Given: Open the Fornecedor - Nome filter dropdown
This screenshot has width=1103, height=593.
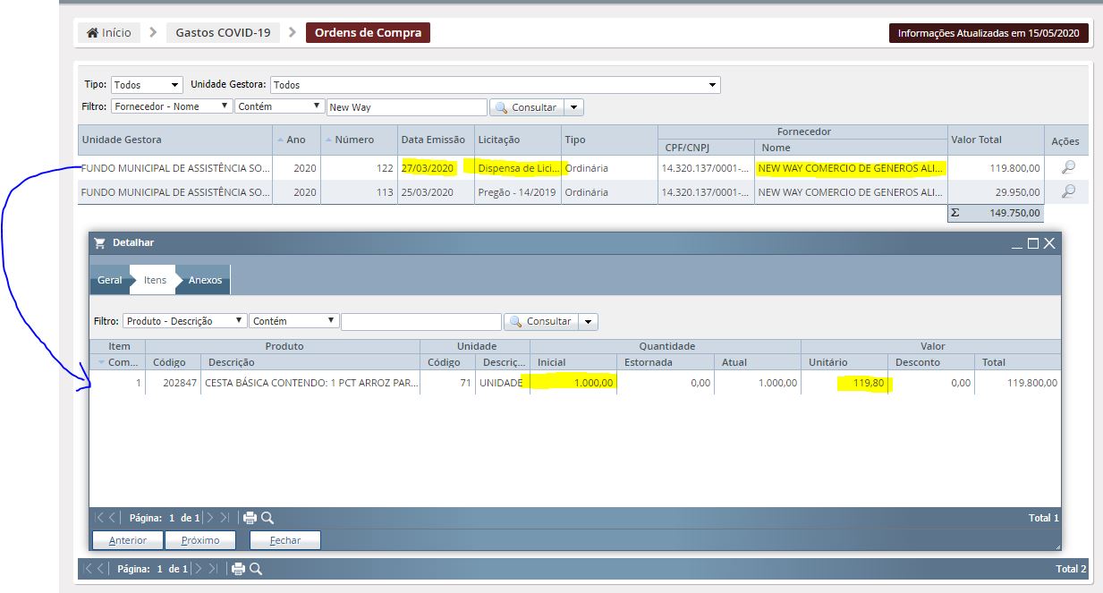Looking at the screenshot, I should click(172, 106).
